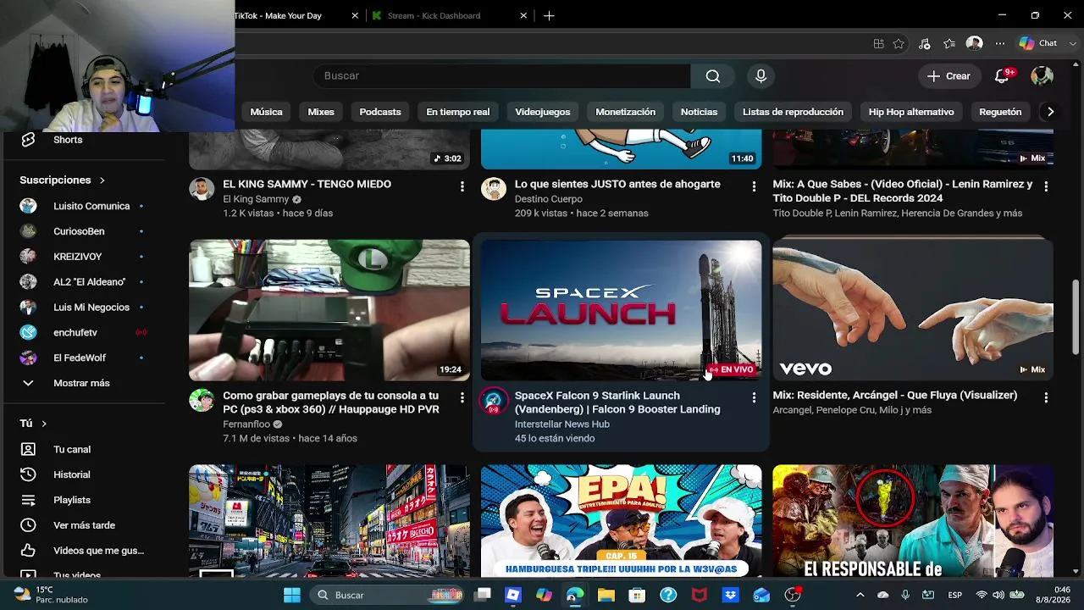Screen dimensions: 1084x610
Task: Open more options for Residente, Arcángel mix
Action: pos(1046,397)
